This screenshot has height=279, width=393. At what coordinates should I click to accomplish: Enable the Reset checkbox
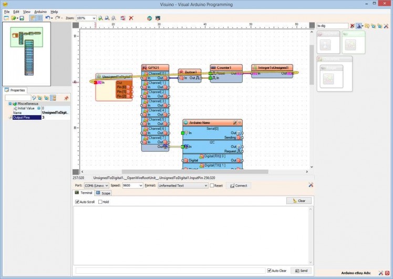click(212, 185)
